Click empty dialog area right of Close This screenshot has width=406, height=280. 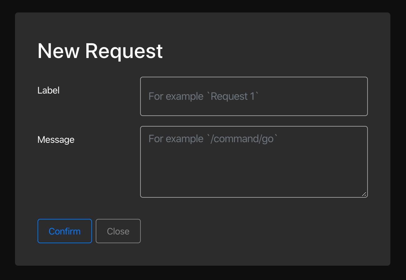pyautogui.click(x=250, y=231)
